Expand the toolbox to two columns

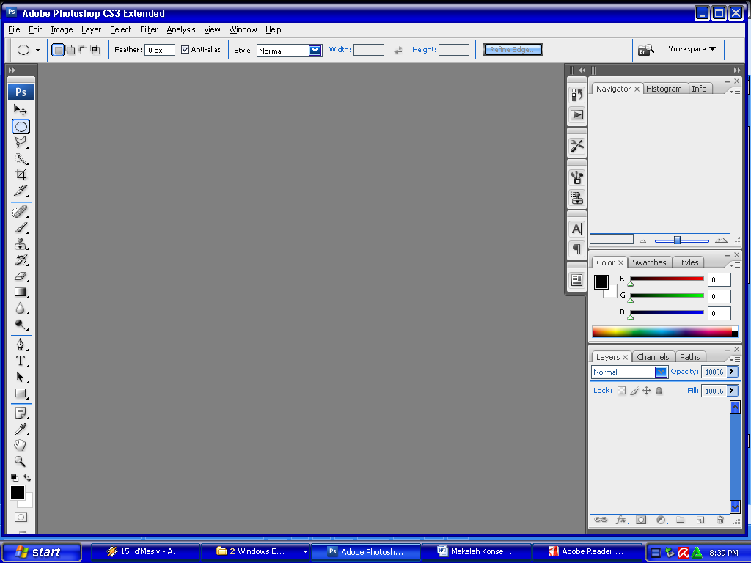[x=12, y=70]
